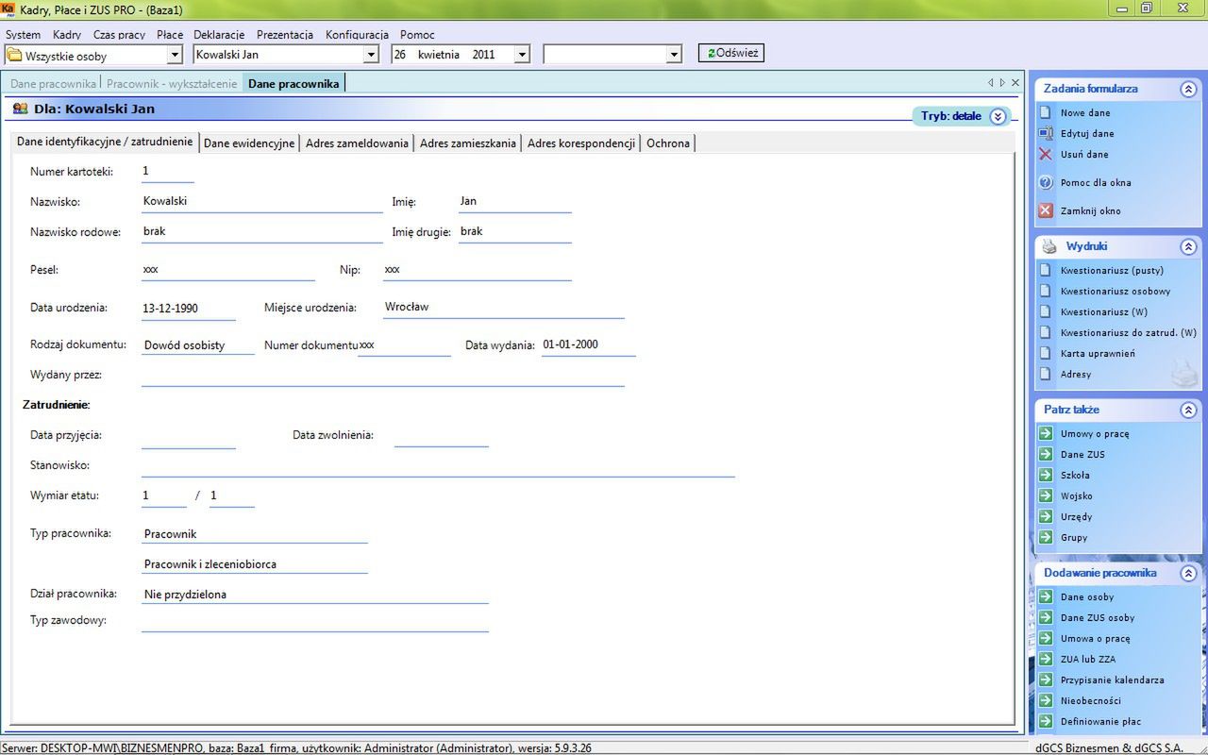This screenshot has width=1208, height=755.
Task: Click the Odśwież refresh button
Action: [x=731, y=53]
